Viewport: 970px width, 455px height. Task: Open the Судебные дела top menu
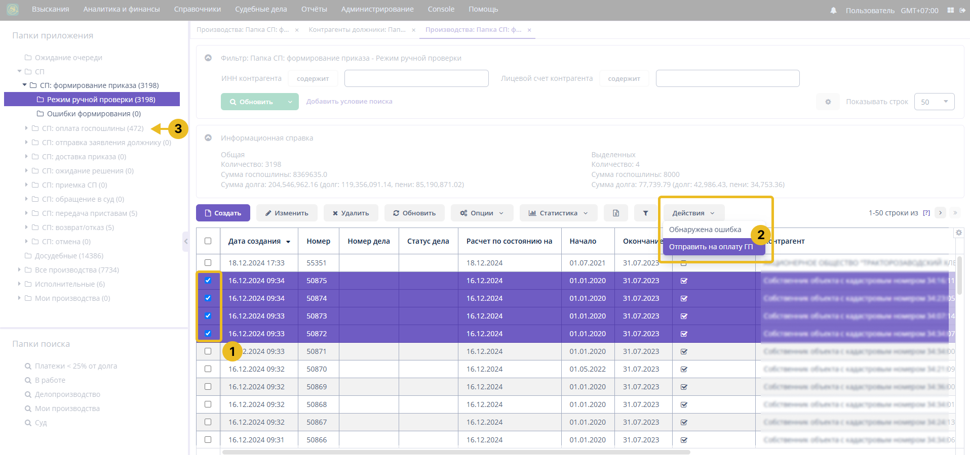pos(261,9)
